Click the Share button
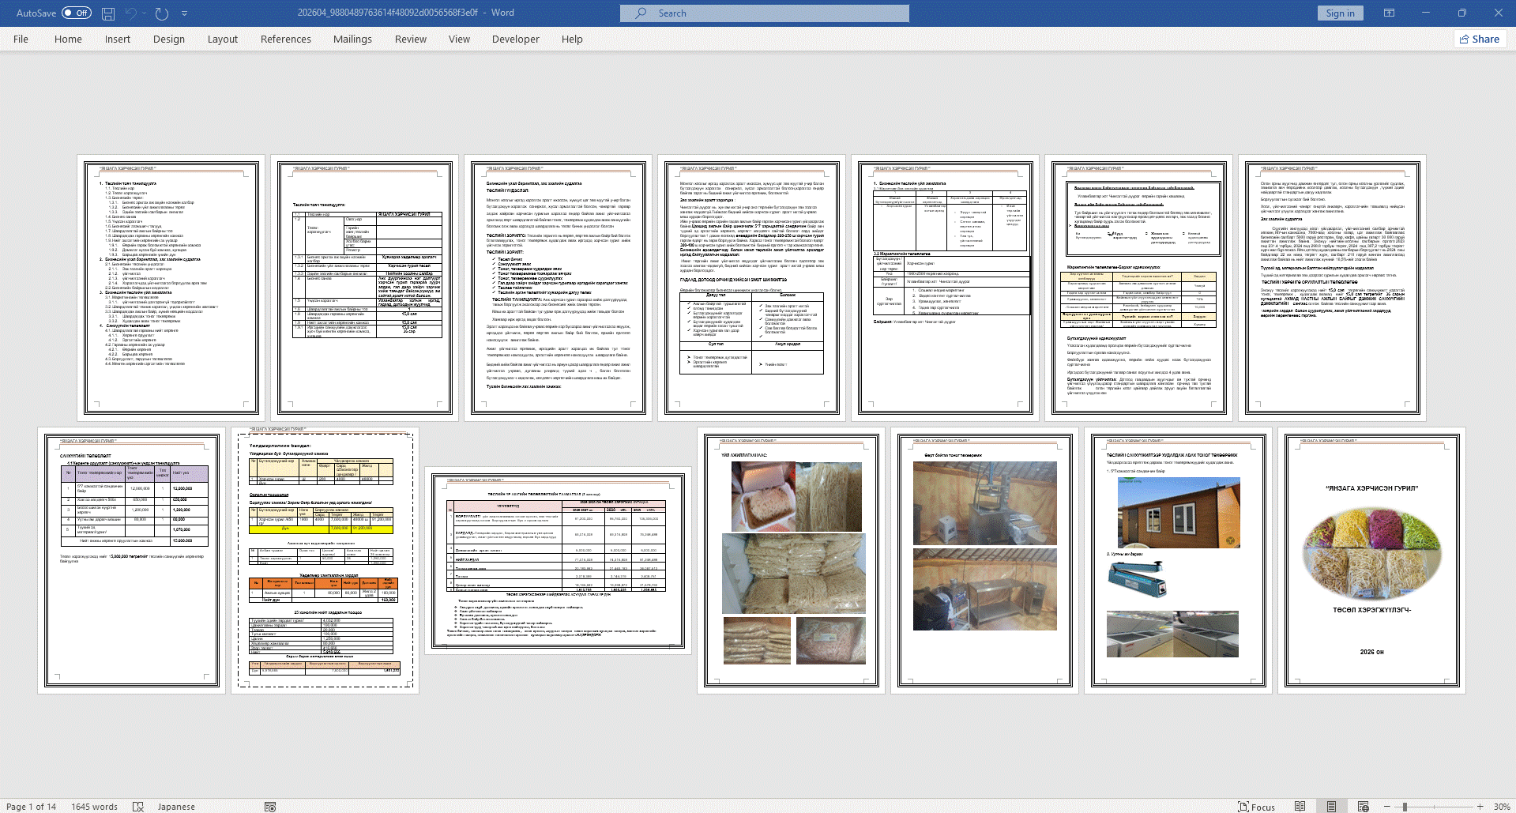This screenshot has width=1516, height=813. (1480, 39)
